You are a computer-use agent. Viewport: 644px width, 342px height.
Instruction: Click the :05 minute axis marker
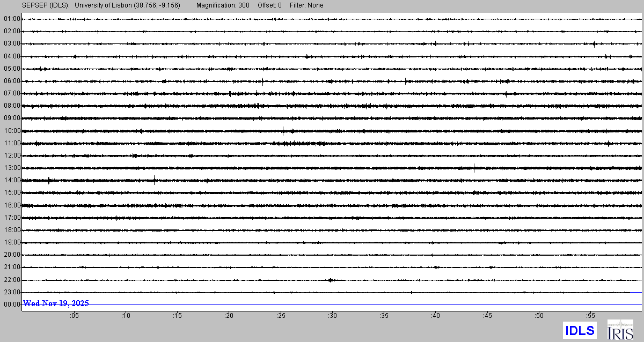point(74,316)
